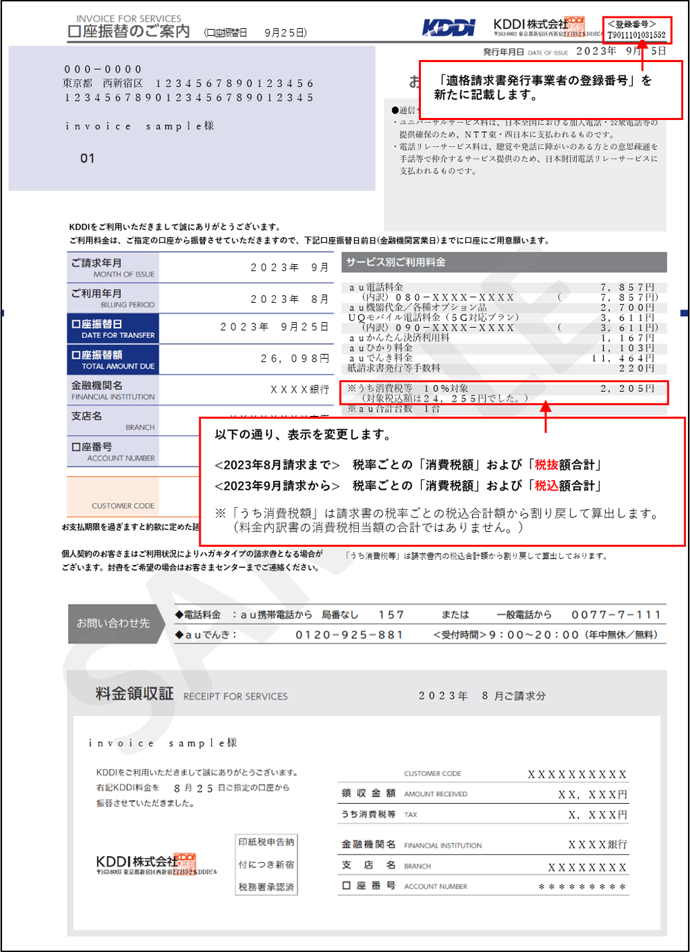Select the 口座振替日 DATE FOR TRANSFER label
The image size is (690, 952).
[113, 329]
